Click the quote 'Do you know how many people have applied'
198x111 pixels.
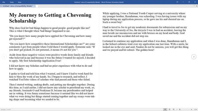point(50,37)
